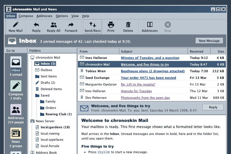Open 'Re: Lift to the regatta?' link
The height and width of the screenshot is (154, 231).
click(138, 84)
